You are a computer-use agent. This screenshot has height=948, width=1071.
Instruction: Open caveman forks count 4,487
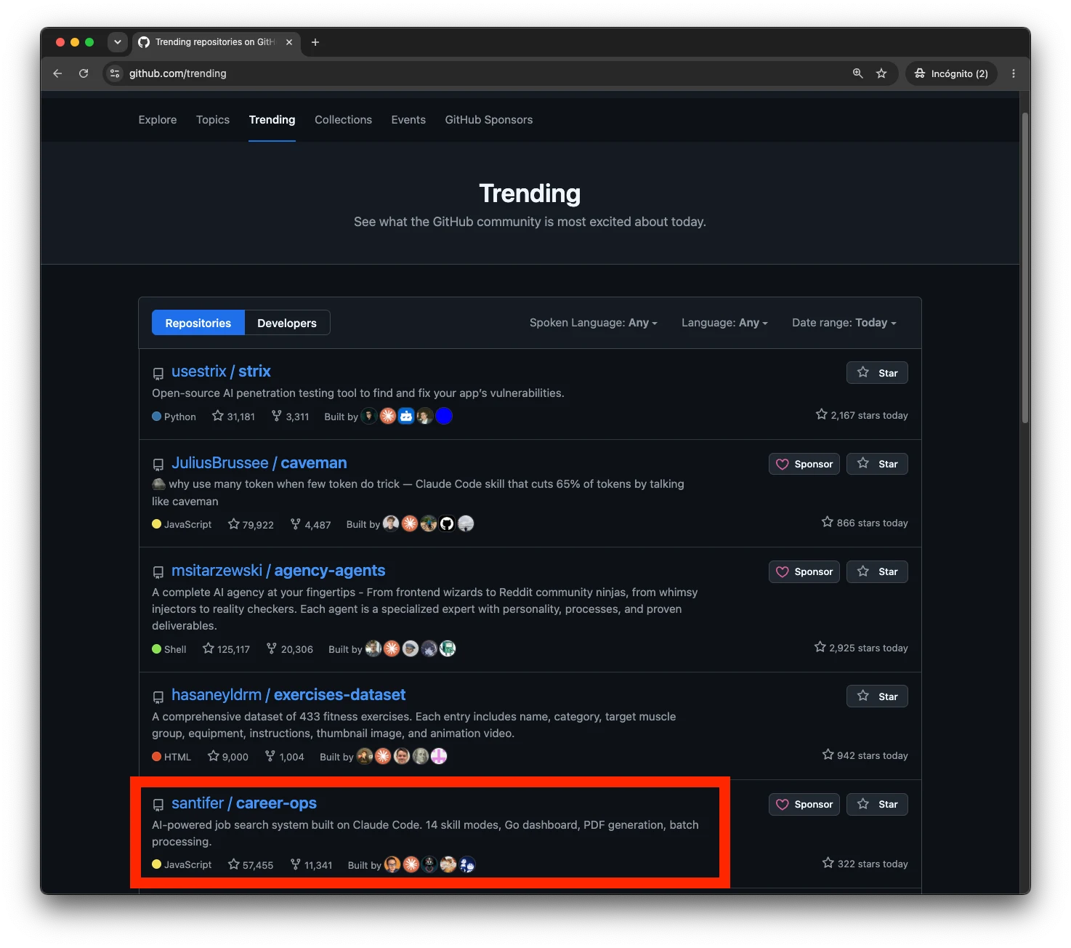click(310, 524)
